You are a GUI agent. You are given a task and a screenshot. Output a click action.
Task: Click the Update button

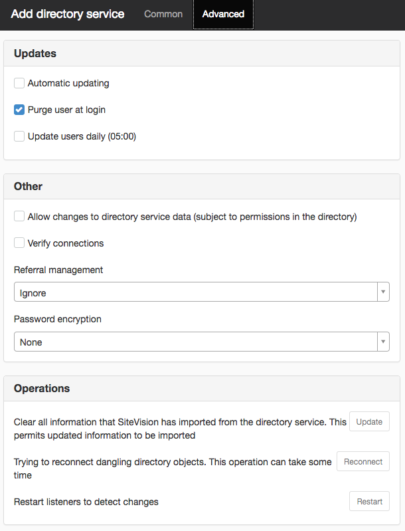click(x=369, y=421)
